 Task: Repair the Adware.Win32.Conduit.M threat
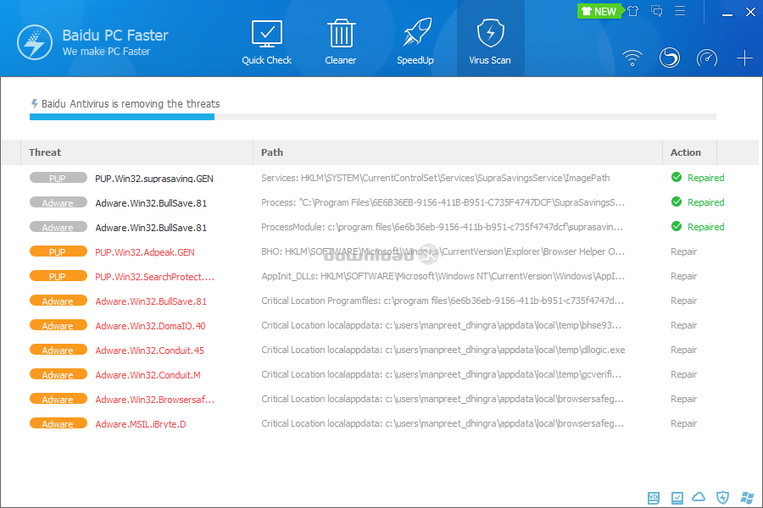[683, 374]
